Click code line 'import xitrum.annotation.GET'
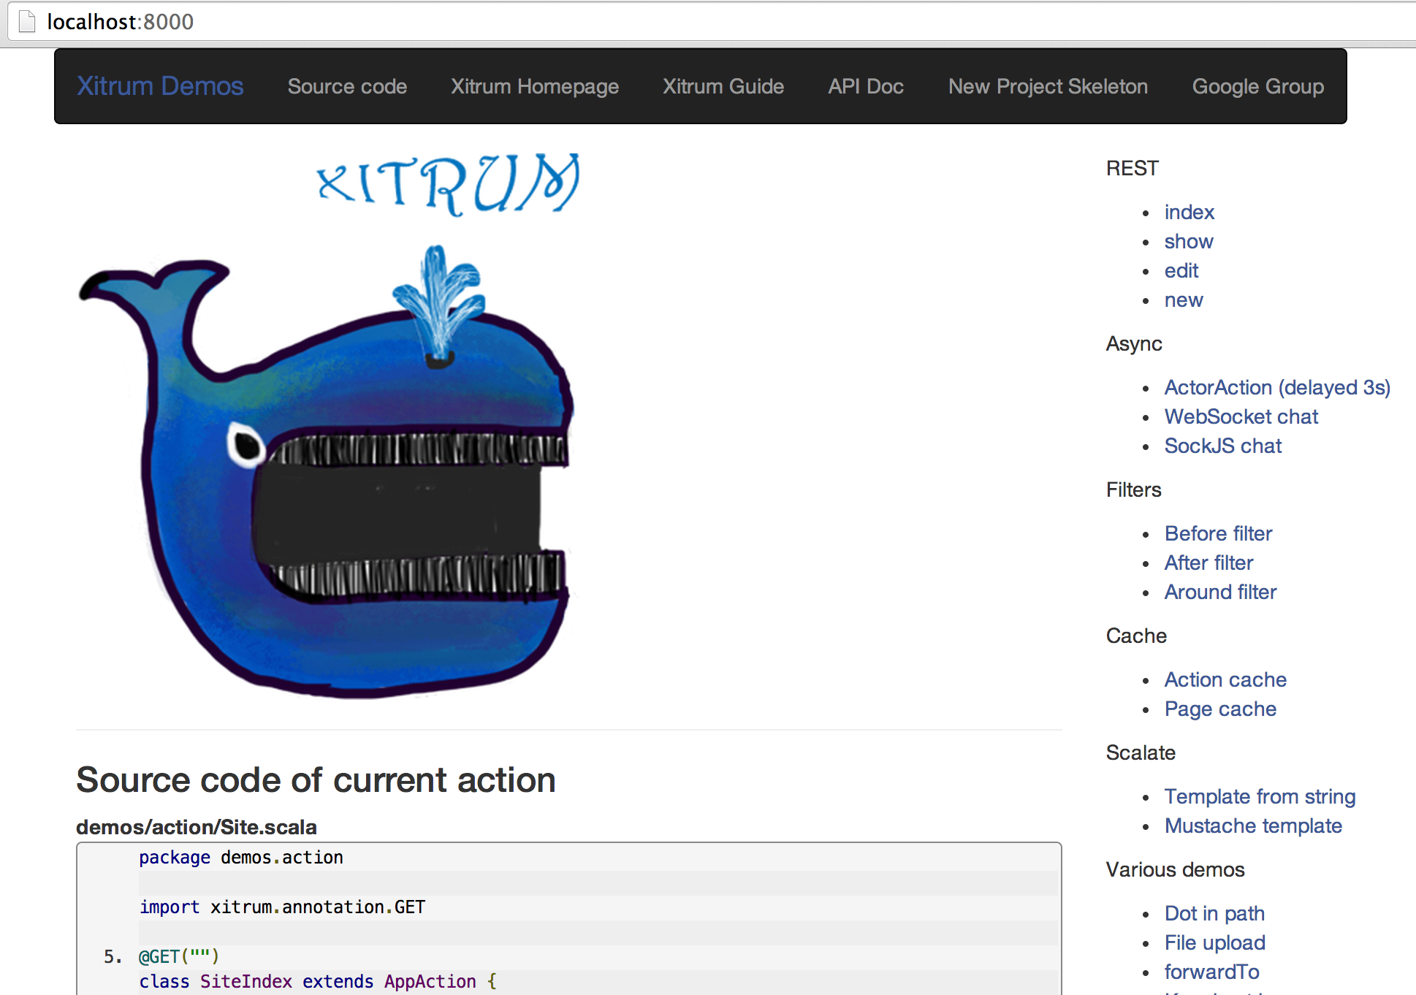Viewport: 1416px width, 995px height. pos(282,907)
